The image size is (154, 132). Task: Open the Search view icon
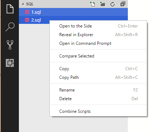click(10, 27)
